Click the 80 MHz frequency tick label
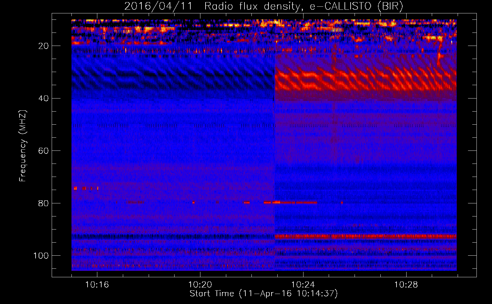This screenshot has width=492, height=304. [x=44, y=203]
